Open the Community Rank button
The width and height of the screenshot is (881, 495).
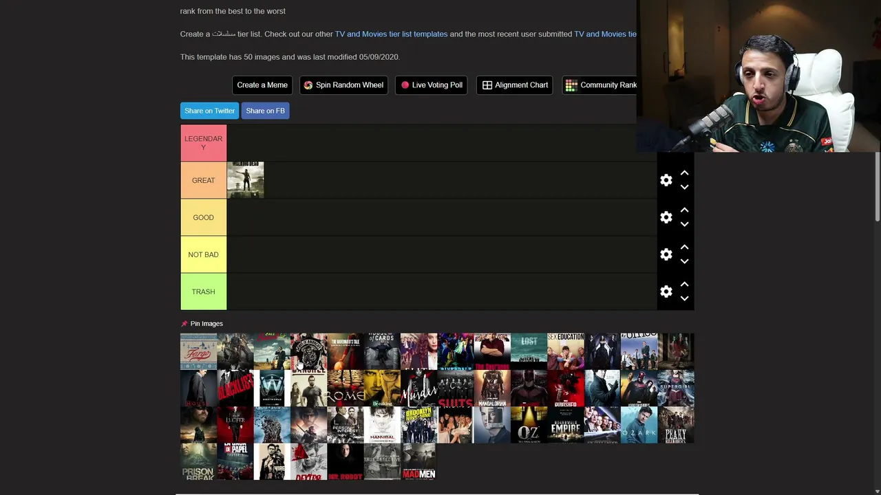[x=600, y=85]
